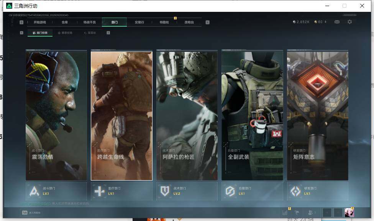
Task: Click the 研发部门 LV.1 panel
Action: (x=318, y=191)
